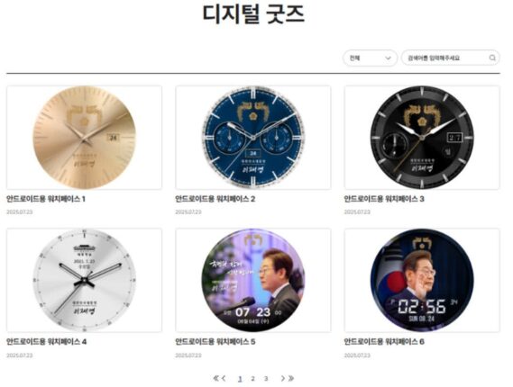
Task: Open the 안드로이드용 워치페이스 5 title link
Action: click(215, 342)
